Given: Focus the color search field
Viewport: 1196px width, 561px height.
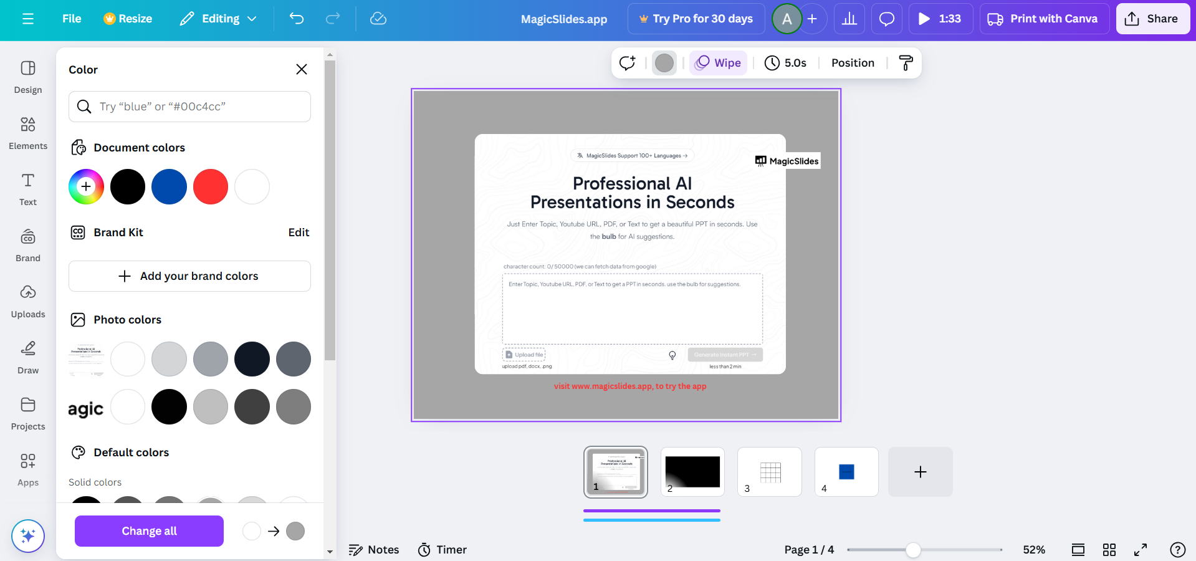Looking at the screenshot, I should tap(189, 107).
